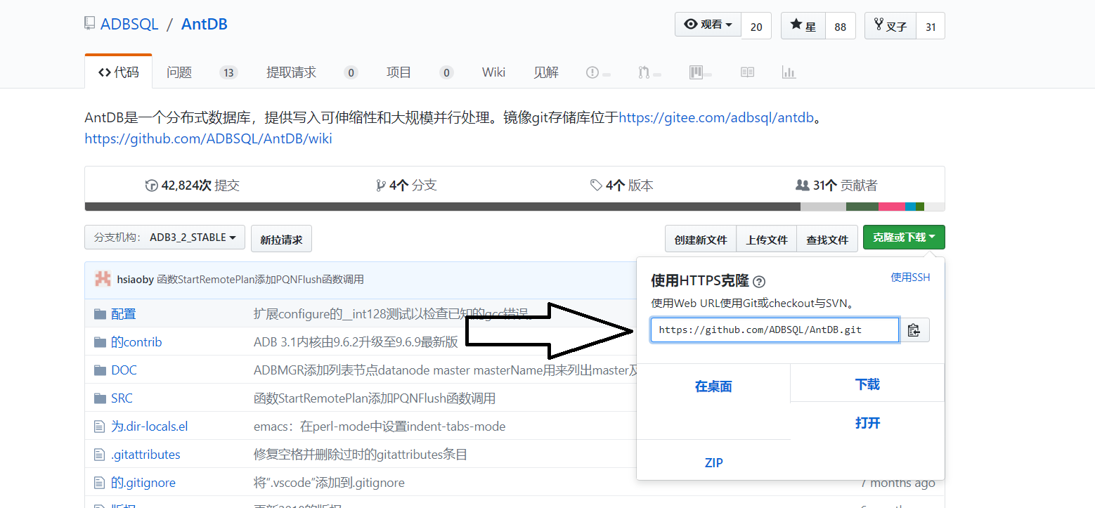The height and width of the screenshot is (508, 1095).
Task: Switch to SSH via 使用SSH link
Action: tap(910, 278)
